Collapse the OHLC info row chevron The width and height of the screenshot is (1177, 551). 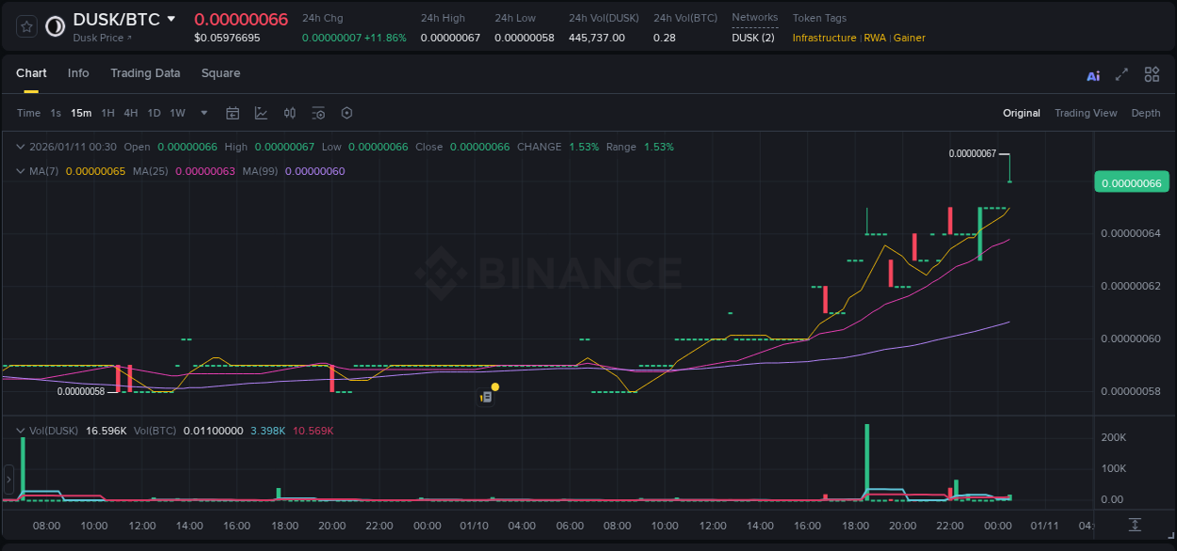point(21,147)
